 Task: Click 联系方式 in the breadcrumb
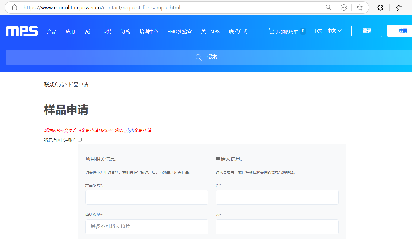coord(54,84)
